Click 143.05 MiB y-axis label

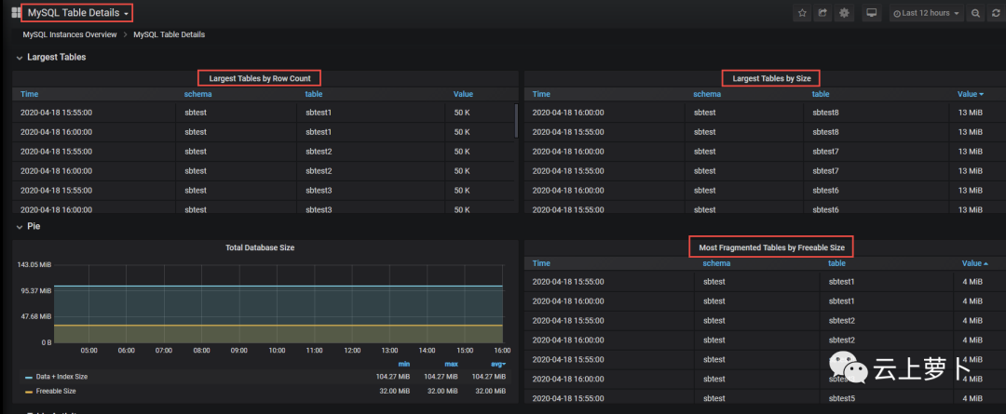(34, 264)
